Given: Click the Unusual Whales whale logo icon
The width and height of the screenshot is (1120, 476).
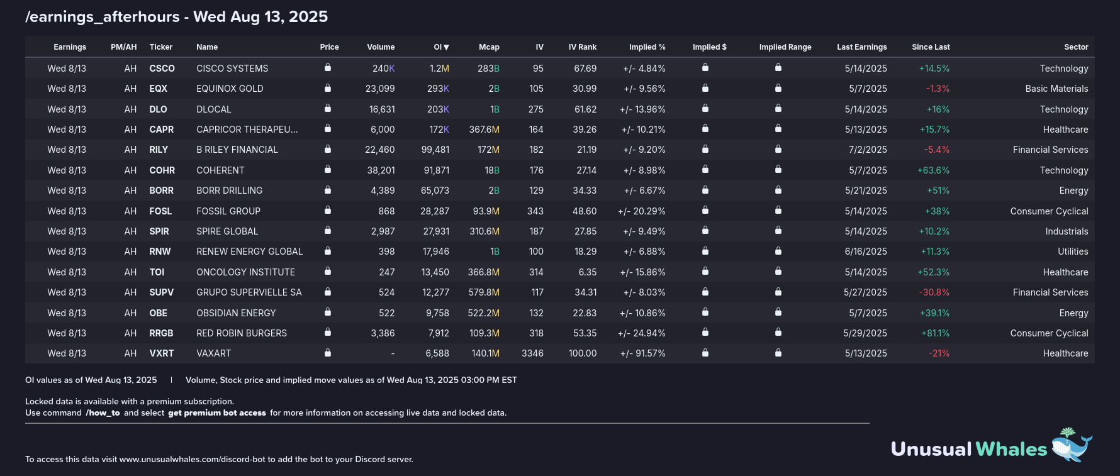Looking at the screenshot, I should 1072,445.
